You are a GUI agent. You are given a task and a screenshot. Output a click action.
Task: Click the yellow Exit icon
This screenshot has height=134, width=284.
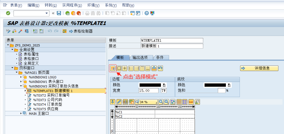tap(73, 13)
